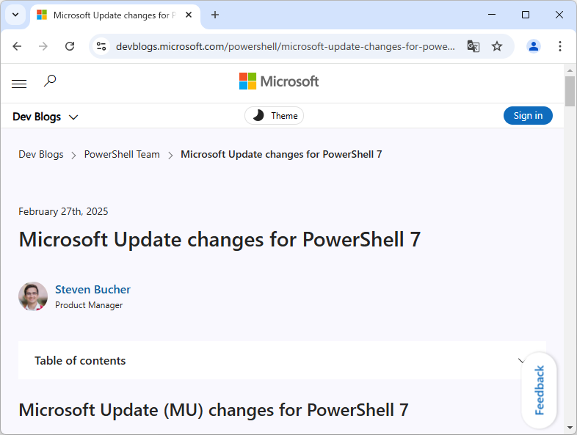Open the Chrome profile avatar

534,46
